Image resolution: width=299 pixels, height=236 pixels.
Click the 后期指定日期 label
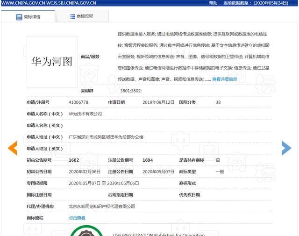point(121,195)
